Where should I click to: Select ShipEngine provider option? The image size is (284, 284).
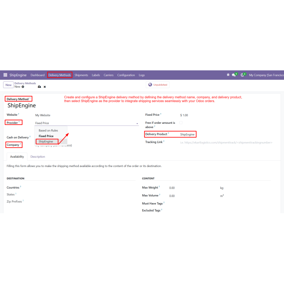click(x=46, y=142)
